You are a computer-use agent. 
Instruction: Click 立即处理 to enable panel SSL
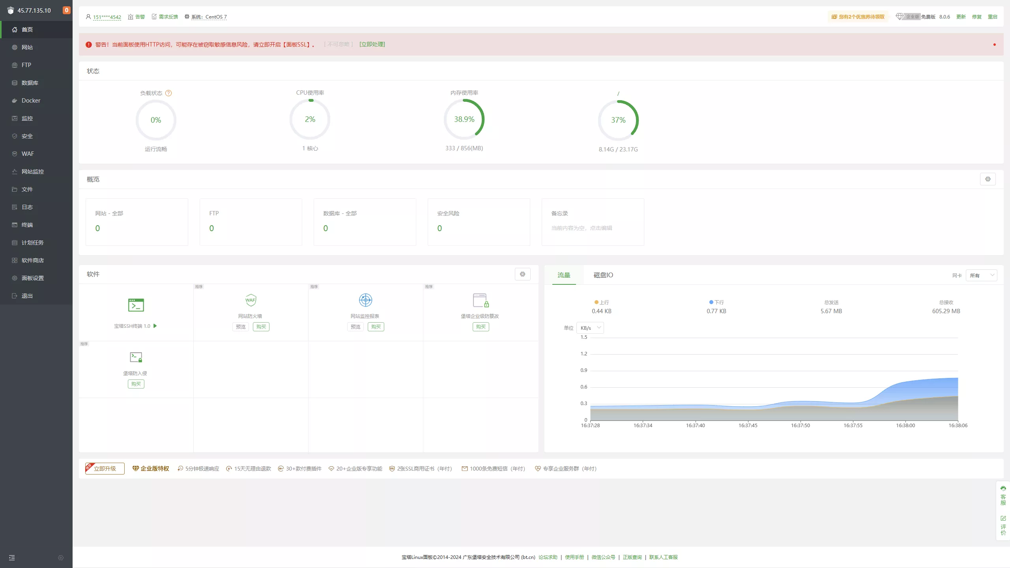pos(371,44)
